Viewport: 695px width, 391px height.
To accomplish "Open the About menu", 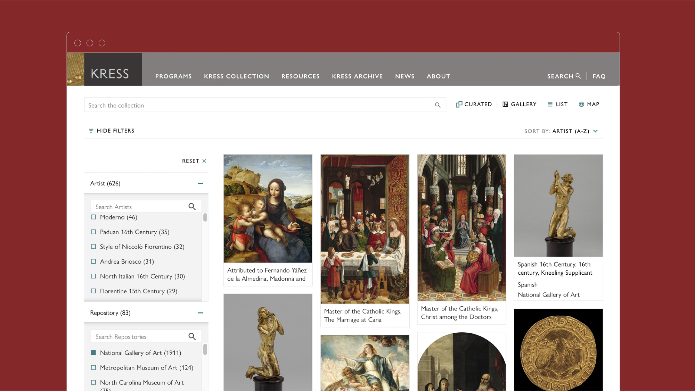I will (x=438, y=76).
